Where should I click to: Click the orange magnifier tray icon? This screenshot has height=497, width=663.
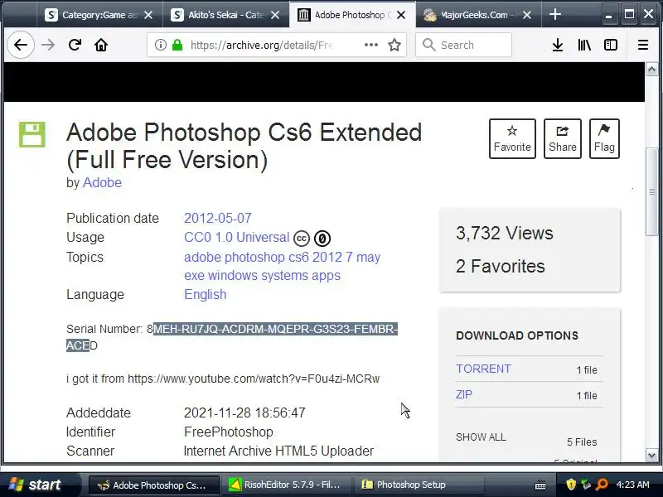pos(602,485)
